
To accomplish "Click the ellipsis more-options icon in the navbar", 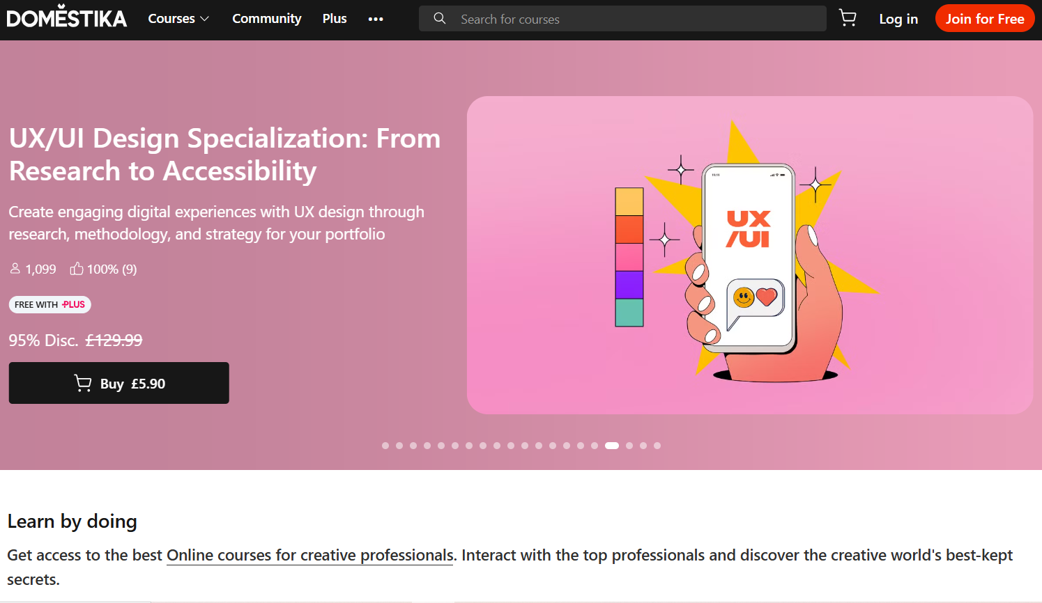I will pyautogui.click(x=376, y=19).
